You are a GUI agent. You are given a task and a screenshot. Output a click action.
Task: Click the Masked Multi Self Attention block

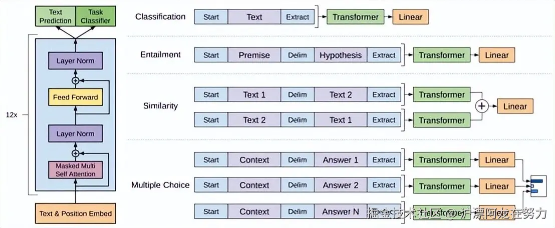(76, 170)
